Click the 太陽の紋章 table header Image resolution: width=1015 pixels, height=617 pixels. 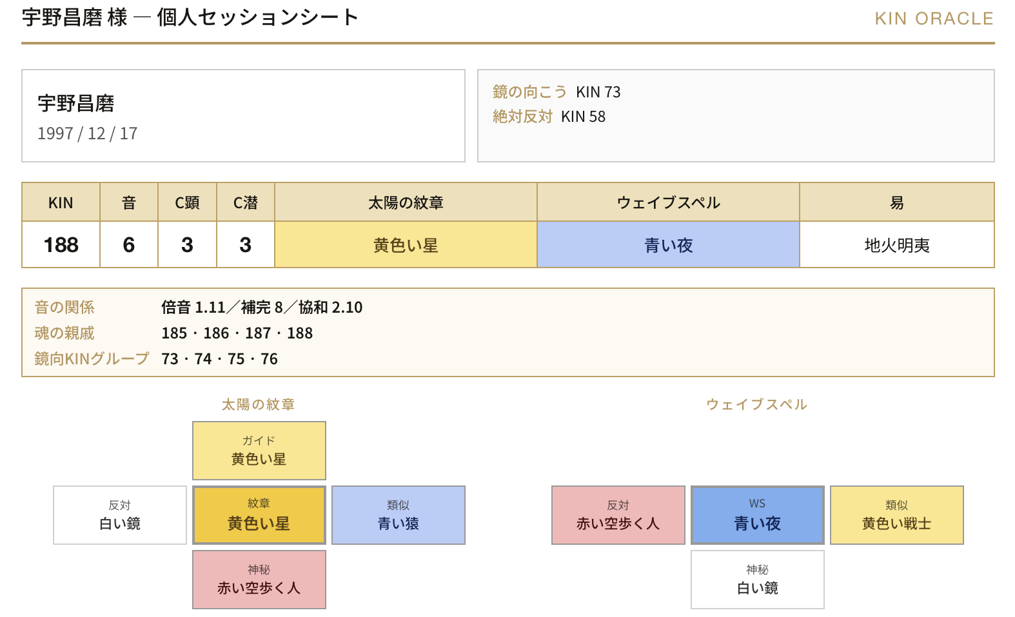click(406, 202)
